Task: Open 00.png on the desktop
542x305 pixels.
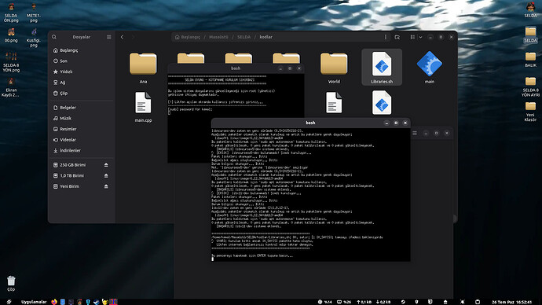Action: 11,35
